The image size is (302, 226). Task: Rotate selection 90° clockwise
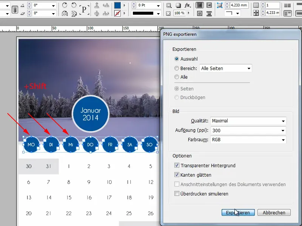click(65, 5)
